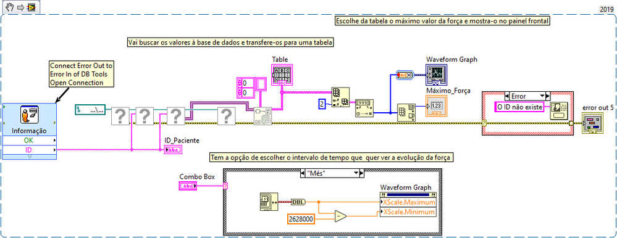Image resolution: width=617 pixels, height=238 pixels.
Task: Go to next case right of Error selector
Action: [548, 96]
